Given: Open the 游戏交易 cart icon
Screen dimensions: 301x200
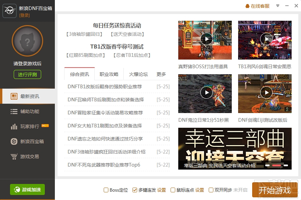Looking at the screenshot, I should [14, 157].
